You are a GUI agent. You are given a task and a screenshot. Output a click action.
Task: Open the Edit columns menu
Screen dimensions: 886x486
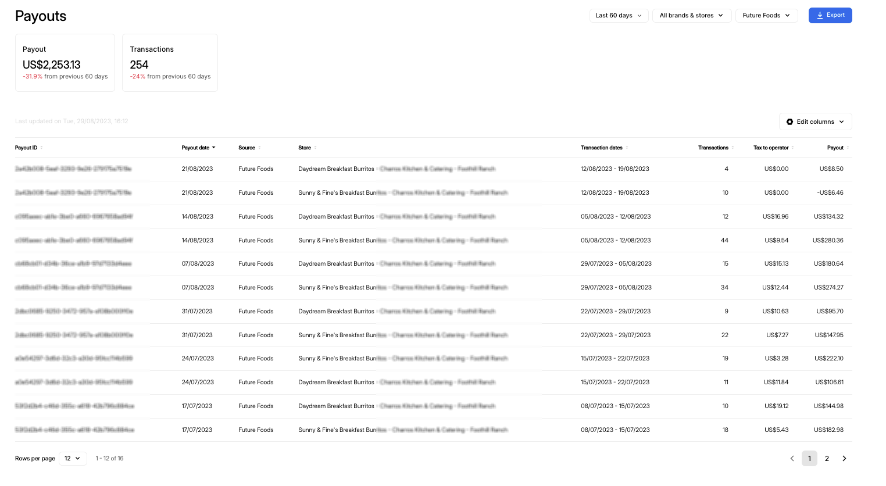pyautogui.click(x=815, y=121)
